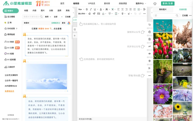Click the diagonal arrow icon in toolbar

pyautogui.click(x=129, y=14)
